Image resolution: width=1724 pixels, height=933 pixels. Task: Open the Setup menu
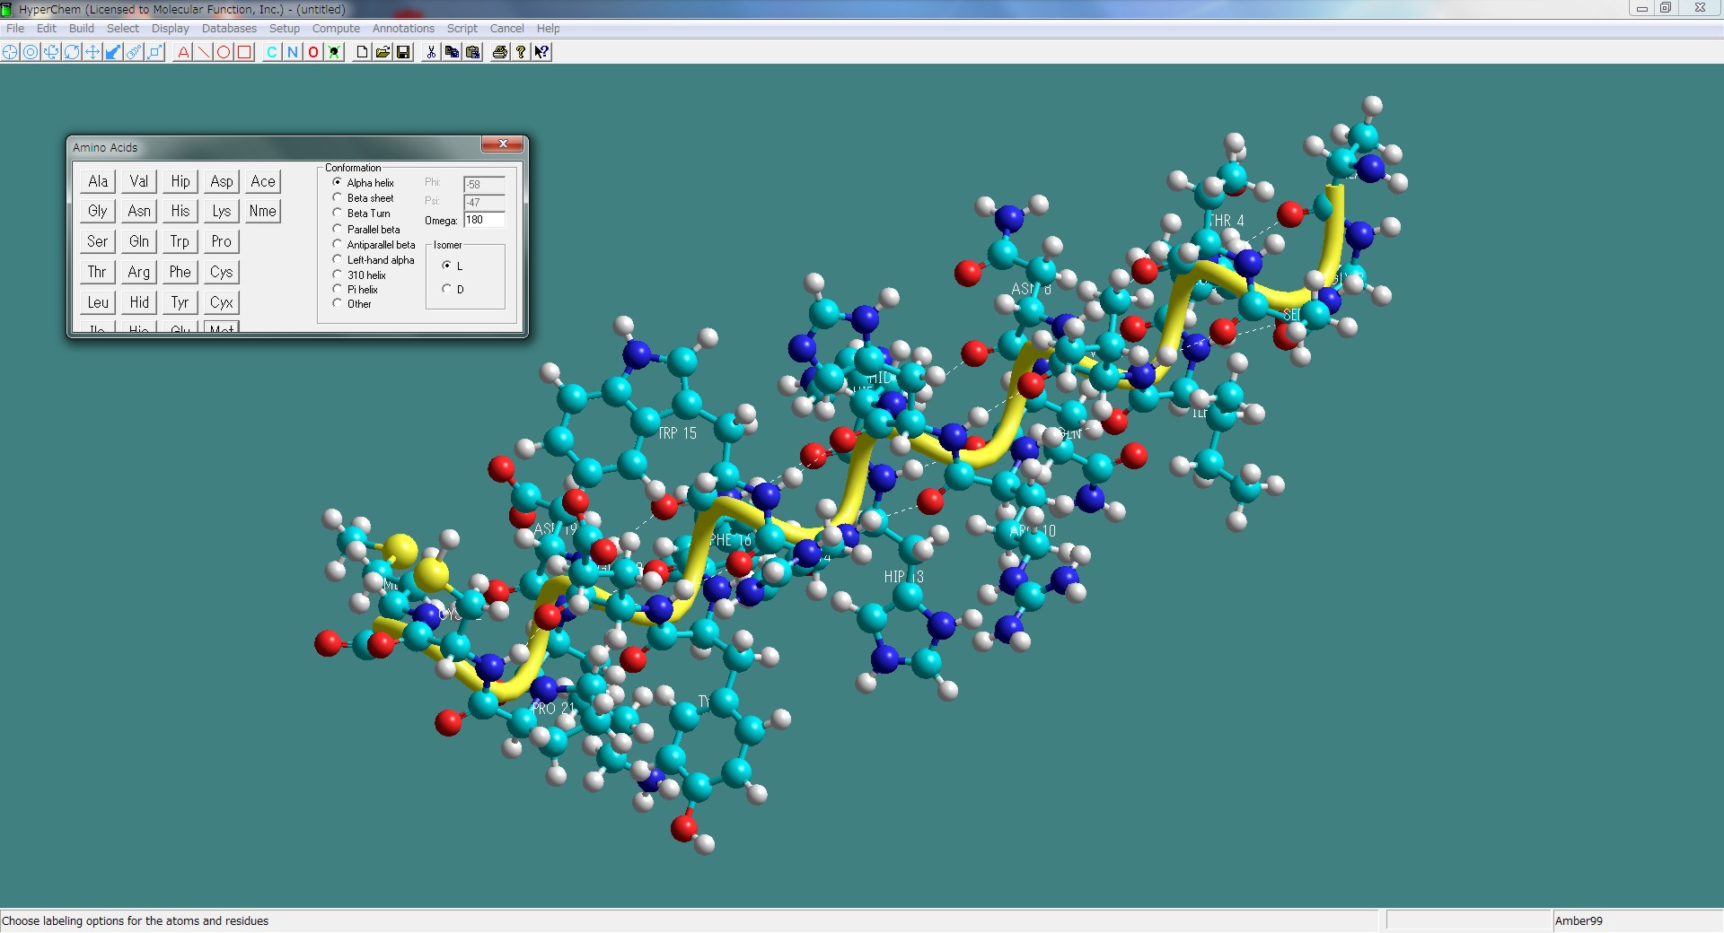coord(285,29)
